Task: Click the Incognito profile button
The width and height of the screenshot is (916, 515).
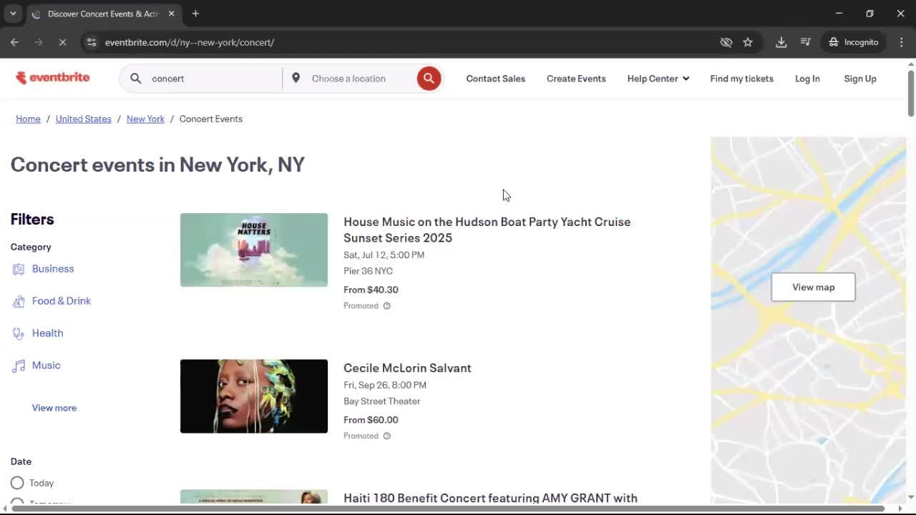Action: [854, 42]
